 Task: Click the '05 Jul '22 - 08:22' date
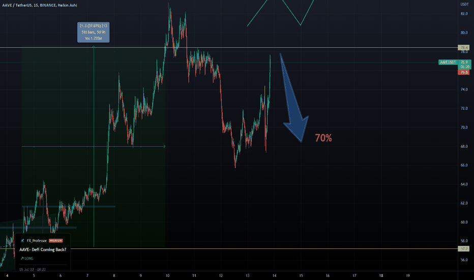click(33, 269)
